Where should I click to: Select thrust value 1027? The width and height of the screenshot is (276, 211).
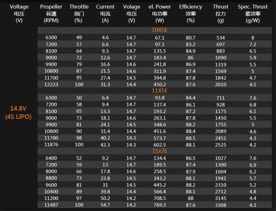(x=220, y=158)
